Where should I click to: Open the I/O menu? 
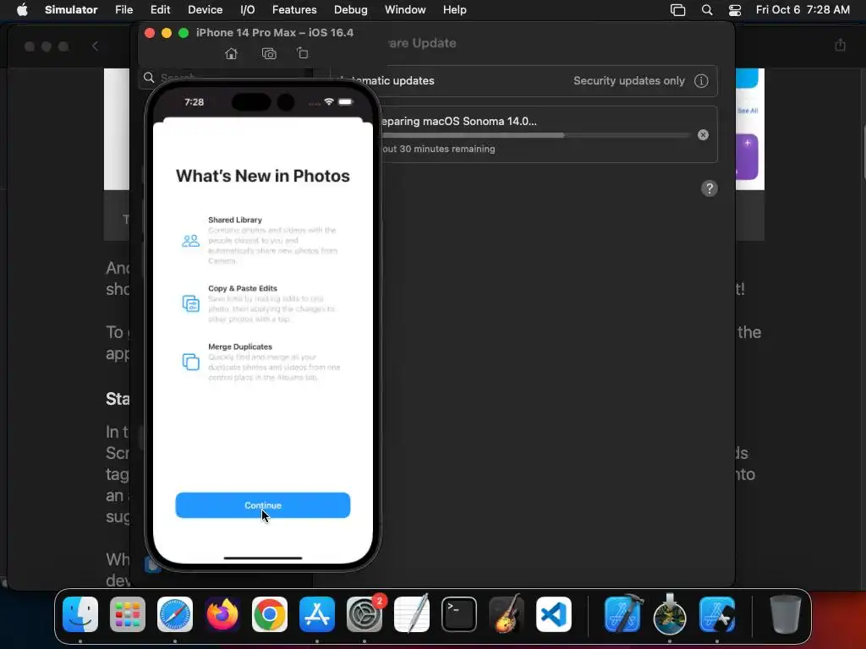pyautogui.click(x=248, y=10)
